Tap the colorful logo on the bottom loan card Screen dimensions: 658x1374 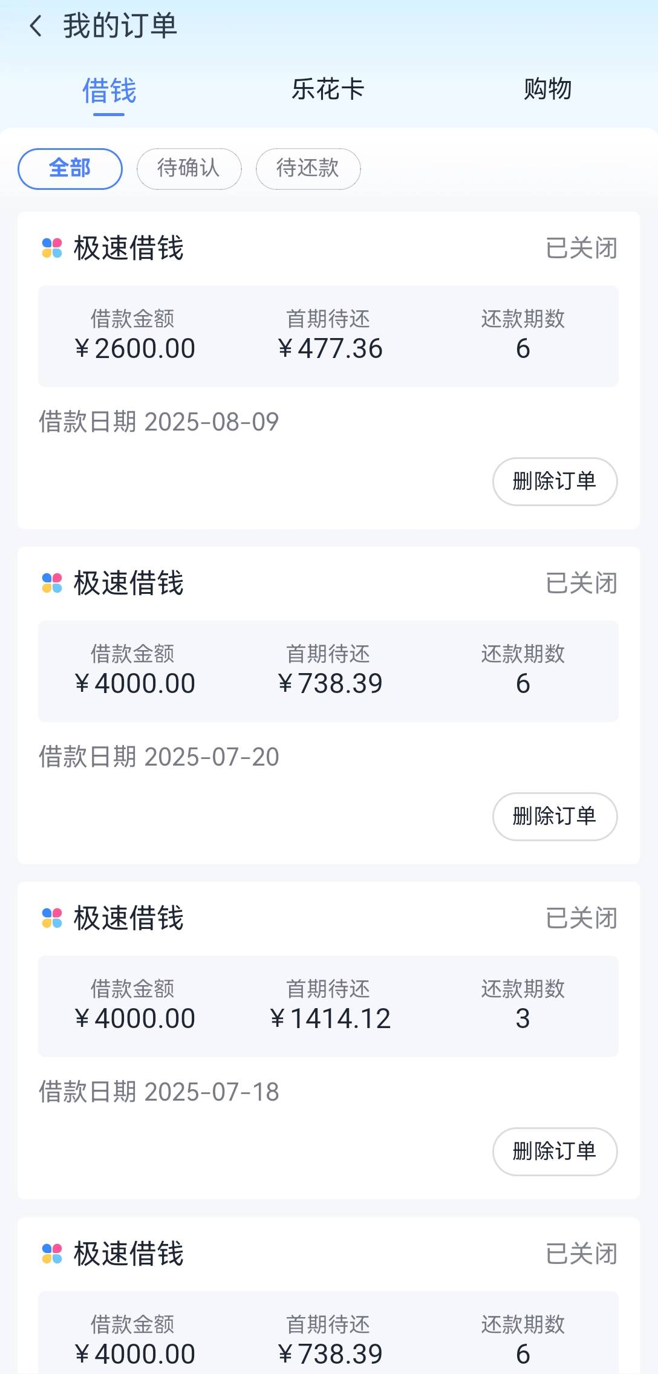pos(52,1254)
